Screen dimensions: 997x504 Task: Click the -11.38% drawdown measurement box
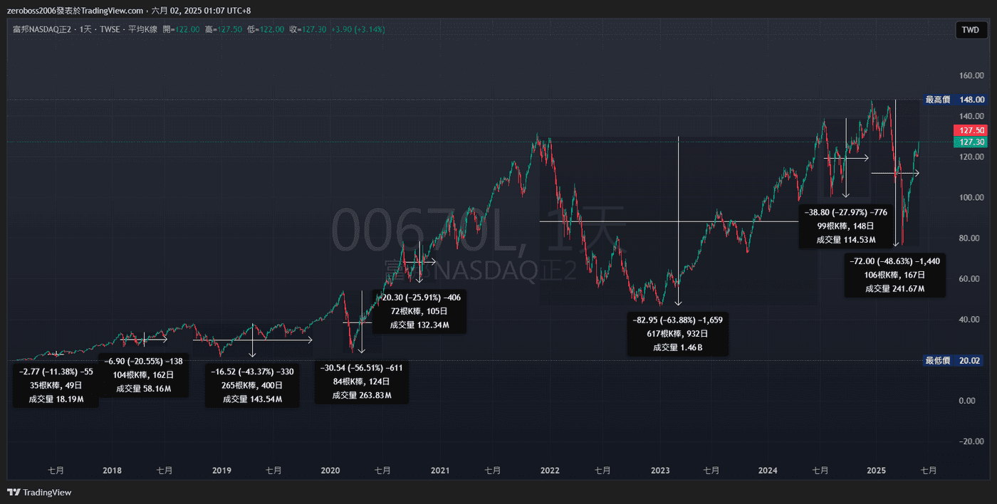click(56, 385)
